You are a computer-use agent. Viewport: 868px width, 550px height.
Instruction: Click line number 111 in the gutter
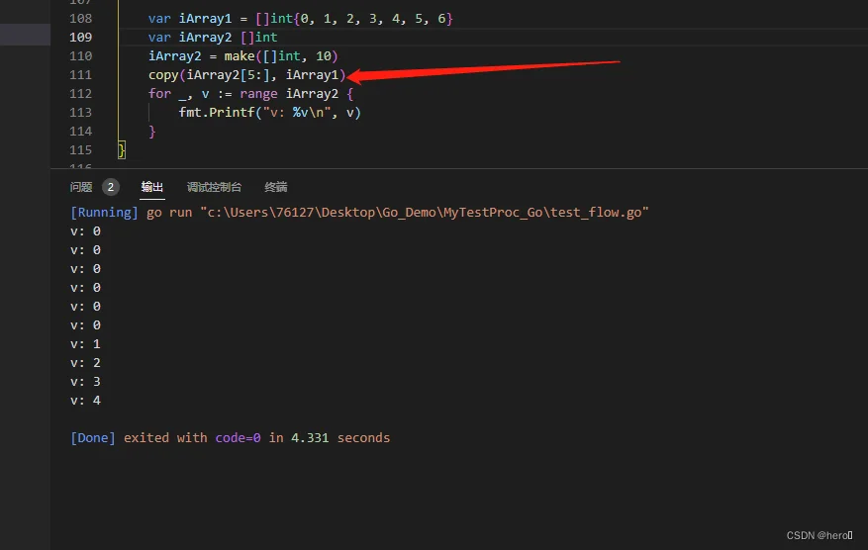(x=81, y=75)
